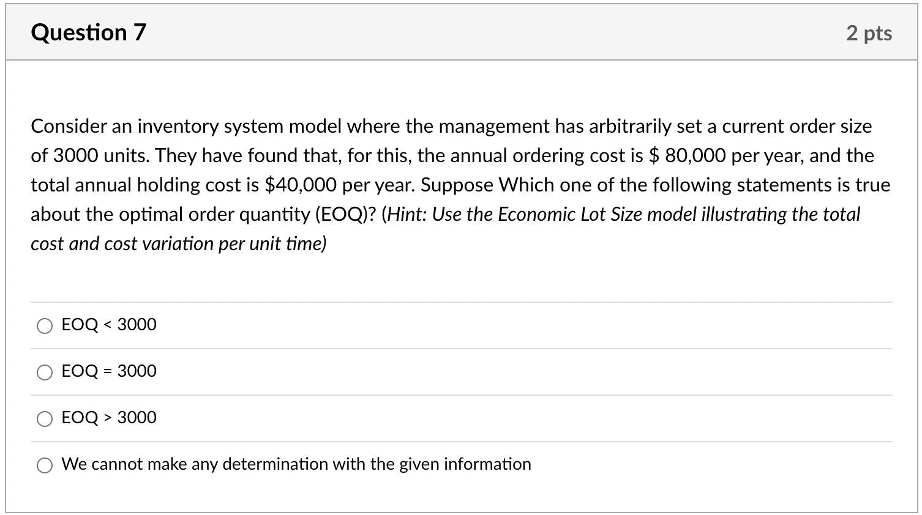
Task: Select the "EOQ = 3000" radio button
Action: point(44,372)
